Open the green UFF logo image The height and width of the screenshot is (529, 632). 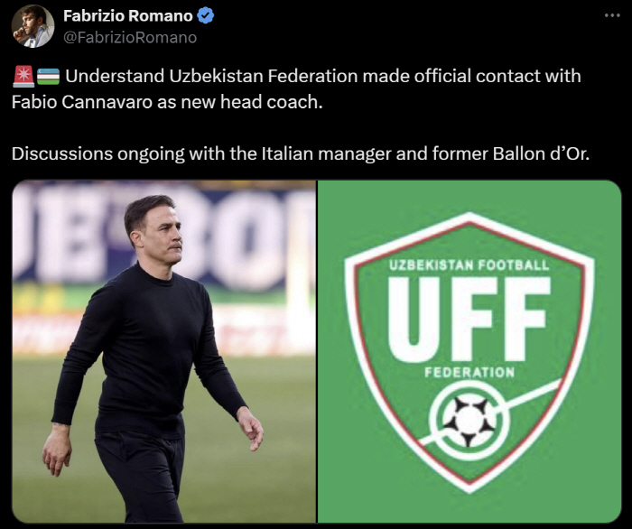[x=469, y=351]
